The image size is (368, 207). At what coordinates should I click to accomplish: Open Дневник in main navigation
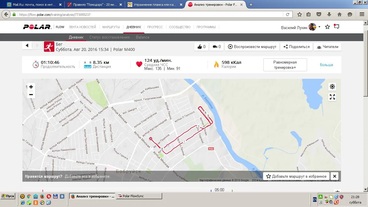(x=134, y=27)
